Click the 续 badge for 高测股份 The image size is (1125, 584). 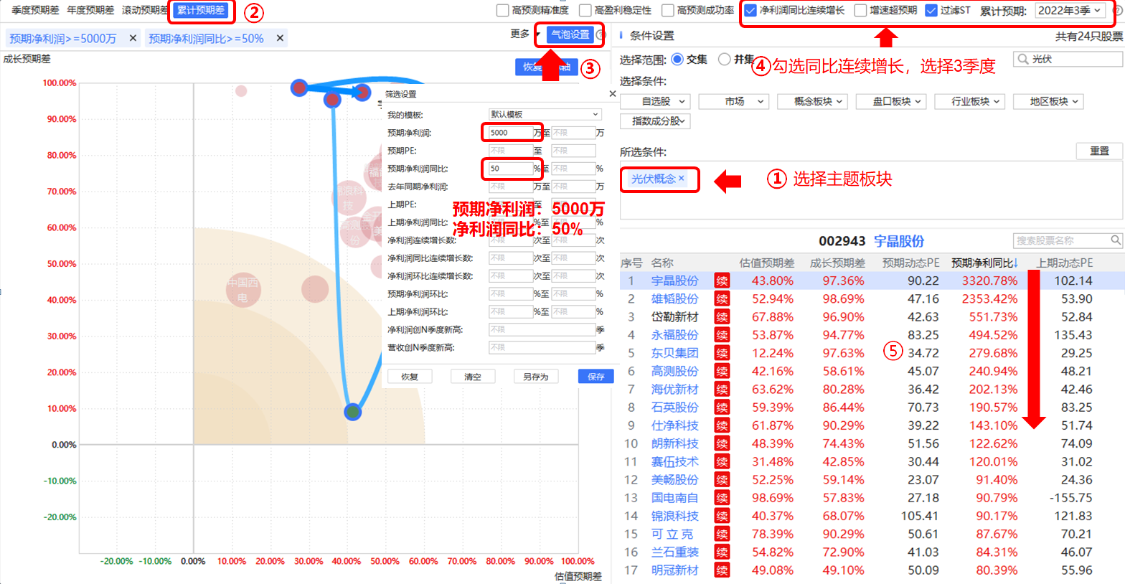click(x=722, y=372)
